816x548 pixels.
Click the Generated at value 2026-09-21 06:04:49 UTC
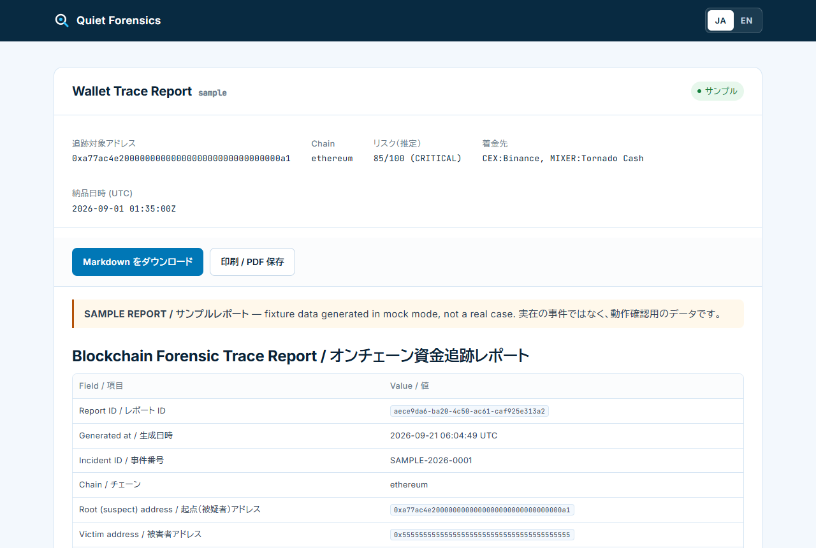(444, 436)
